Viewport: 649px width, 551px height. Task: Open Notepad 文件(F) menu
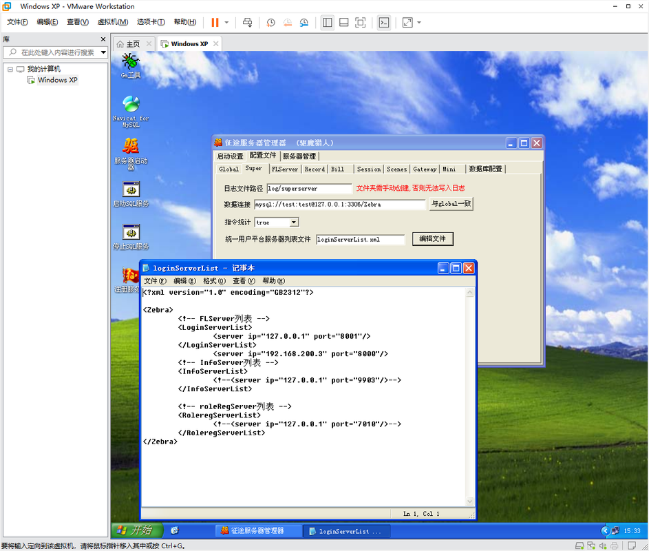coord(156,281)
